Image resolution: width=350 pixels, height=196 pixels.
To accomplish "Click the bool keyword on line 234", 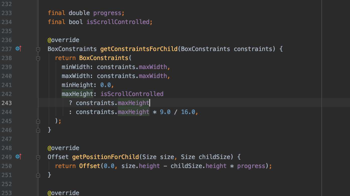I will 76,22.
